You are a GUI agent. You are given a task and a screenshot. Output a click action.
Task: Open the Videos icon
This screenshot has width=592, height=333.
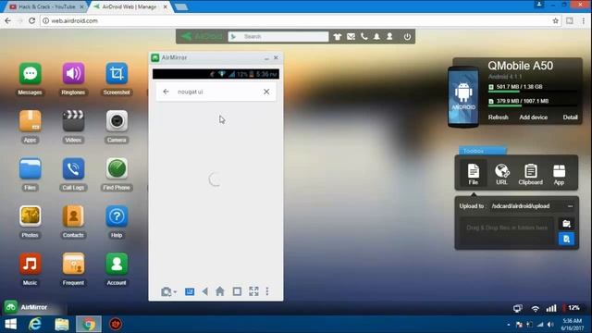click(73, 121)
